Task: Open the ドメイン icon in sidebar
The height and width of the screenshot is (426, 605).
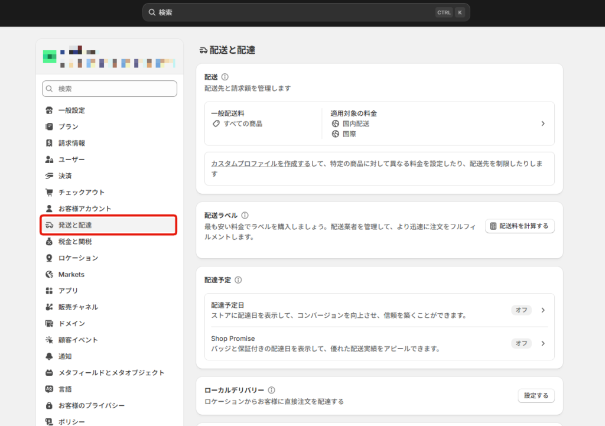Action: tap(49, 323)
